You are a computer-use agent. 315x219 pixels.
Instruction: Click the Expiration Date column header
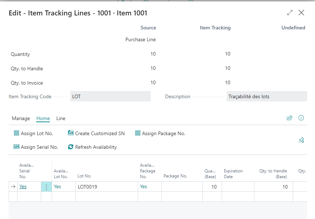pyautogui.click(x=233, y=174)
